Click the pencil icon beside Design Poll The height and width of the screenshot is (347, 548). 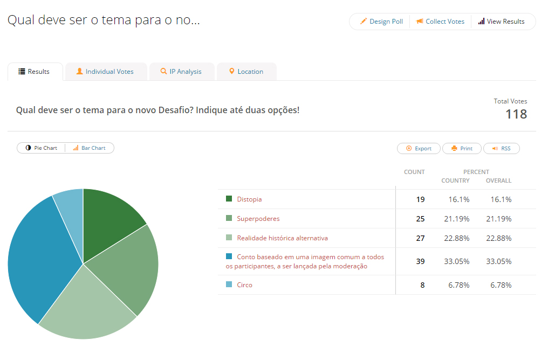364,22
